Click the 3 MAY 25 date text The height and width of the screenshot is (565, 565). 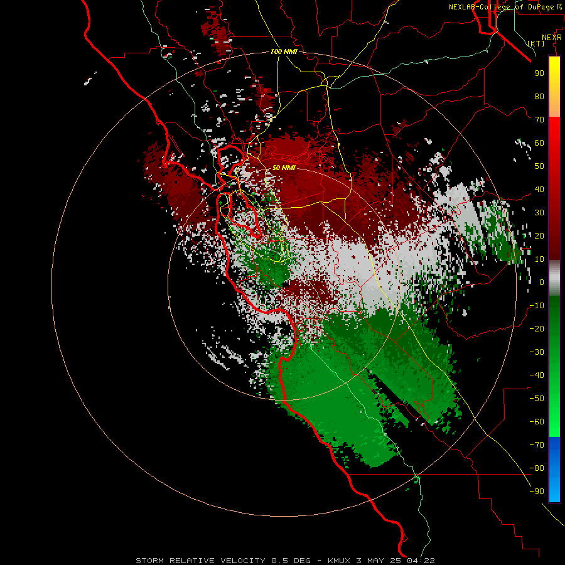(x=379, y=561)
